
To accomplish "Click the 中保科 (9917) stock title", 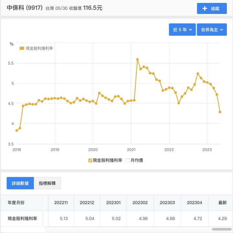I will pos(25,8).
